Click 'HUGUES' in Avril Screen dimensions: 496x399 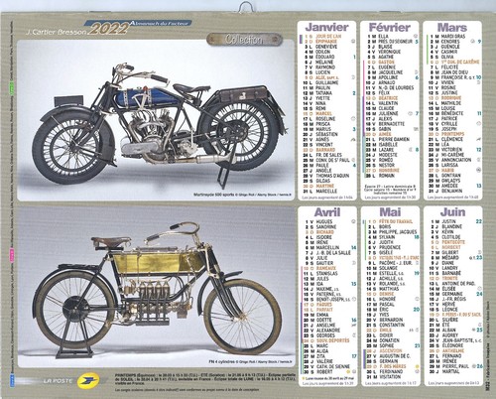click(x=324, y=222)
